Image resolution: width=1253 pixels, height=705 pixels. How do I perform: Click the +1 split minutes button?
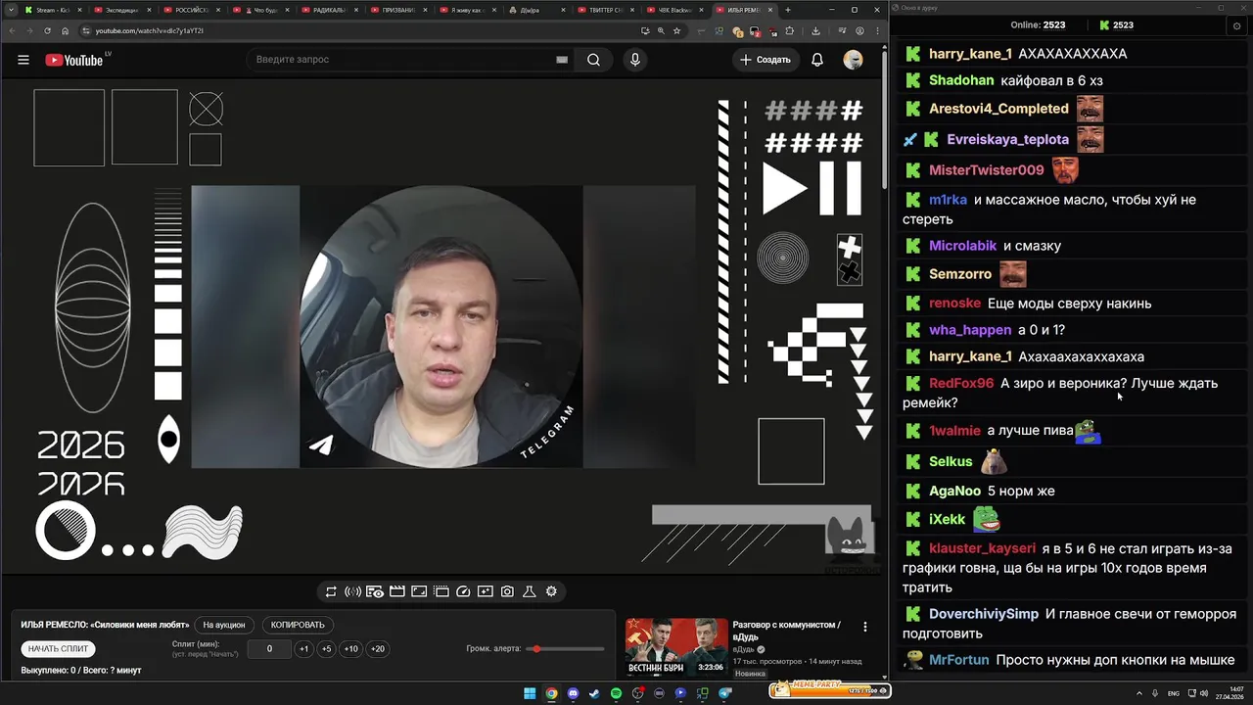tap(303, 648)
